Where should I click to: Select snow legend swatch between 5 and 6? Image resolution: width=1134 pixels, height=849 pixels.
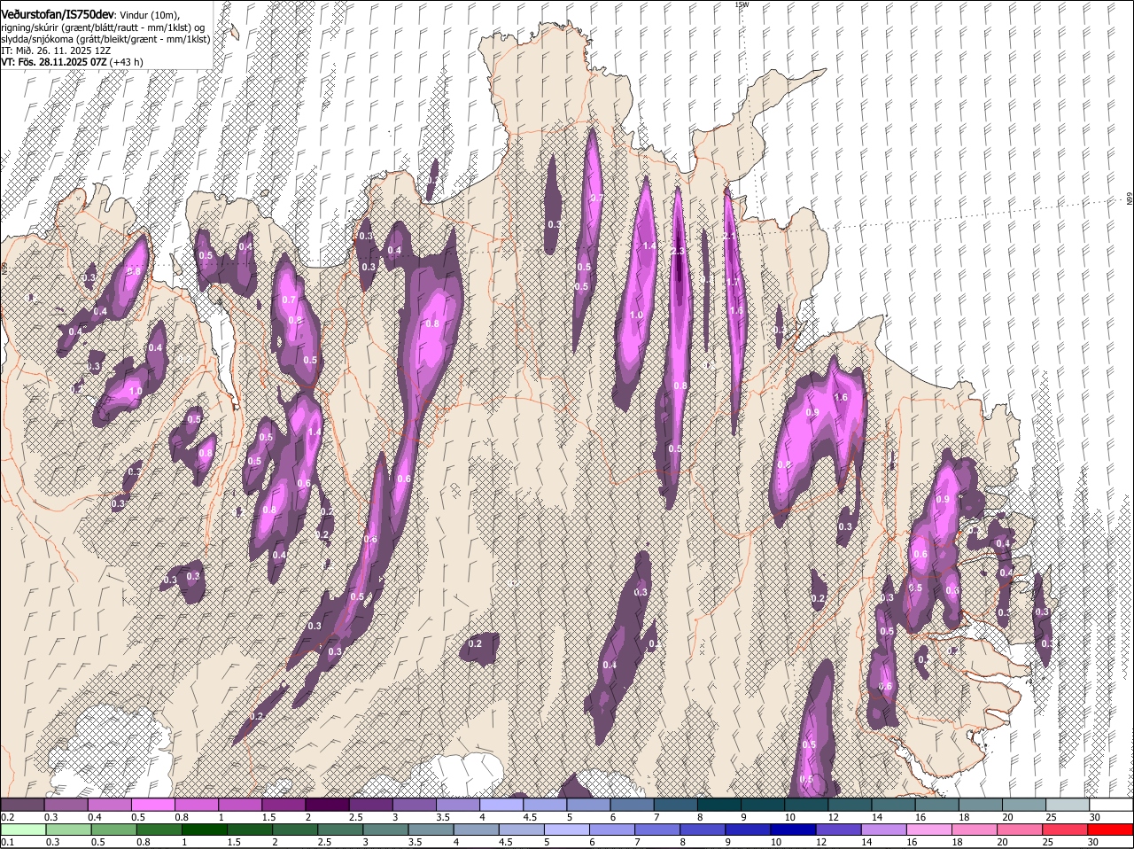(x=588, y=805)
